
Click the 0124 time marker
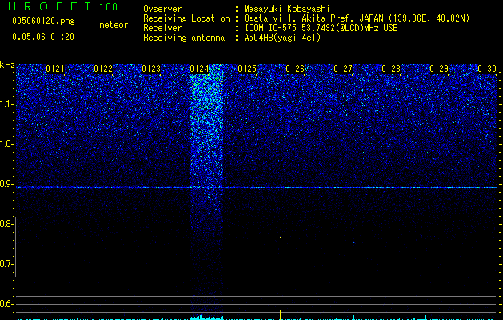click(x=199, y=69)
